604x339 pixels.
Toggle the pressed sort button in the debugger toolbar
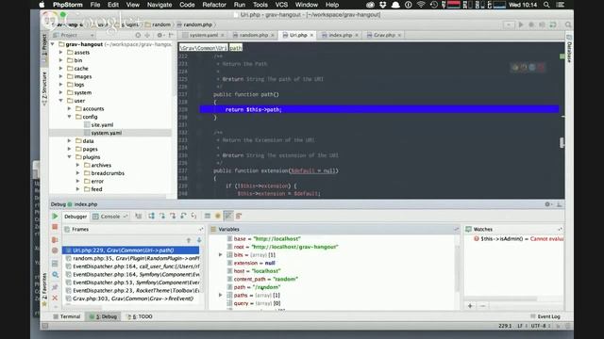click(228, 216)
